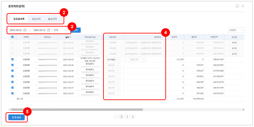The image size is (254, 127).
Task: Open 분개장 for row with balance 148,520,689
Action: [x=234, y=54]
